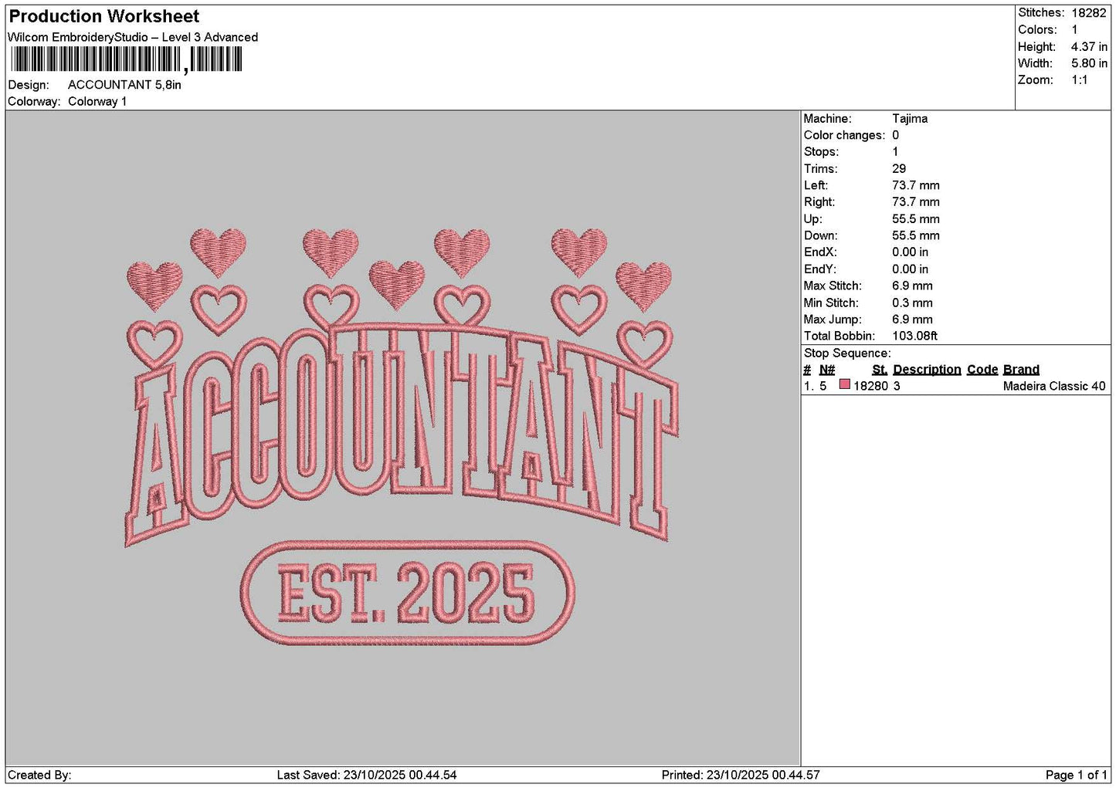
Task: Click width value '5.80 in'
Action: click(x=1089, y=63)
